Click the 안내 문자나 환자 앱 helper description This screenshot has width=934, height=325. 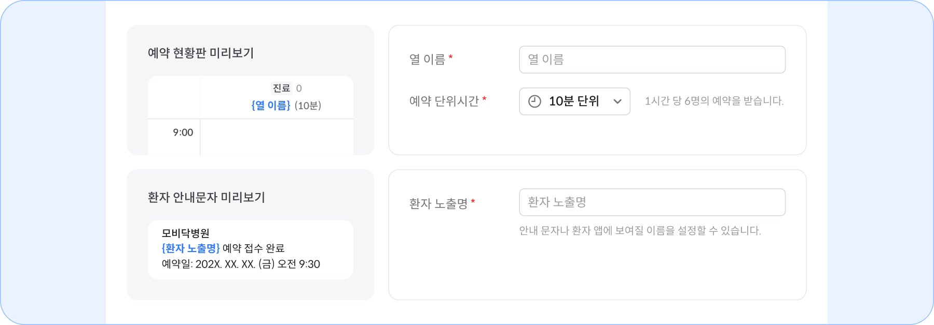pos(640,231)
